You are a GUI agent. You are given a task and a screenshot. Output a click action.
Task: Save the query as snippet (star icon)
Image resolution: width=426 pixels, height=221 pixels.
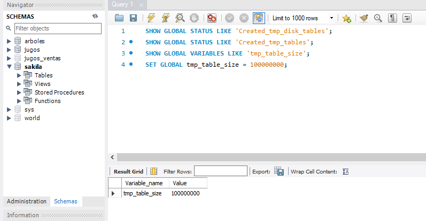pos(346,18)
